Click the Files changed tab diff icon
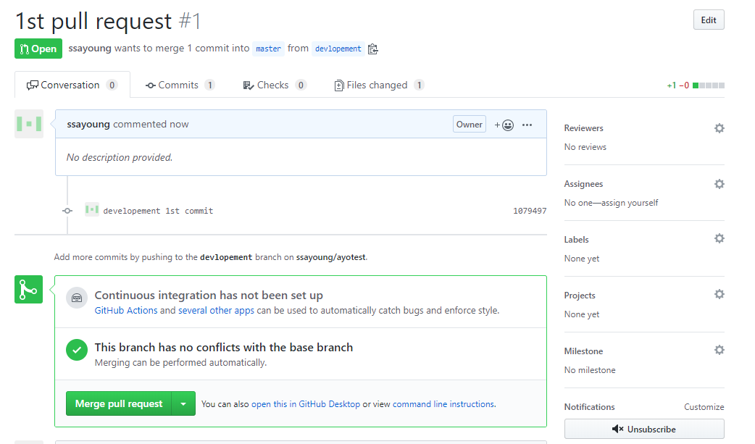 tap(339, 85)
